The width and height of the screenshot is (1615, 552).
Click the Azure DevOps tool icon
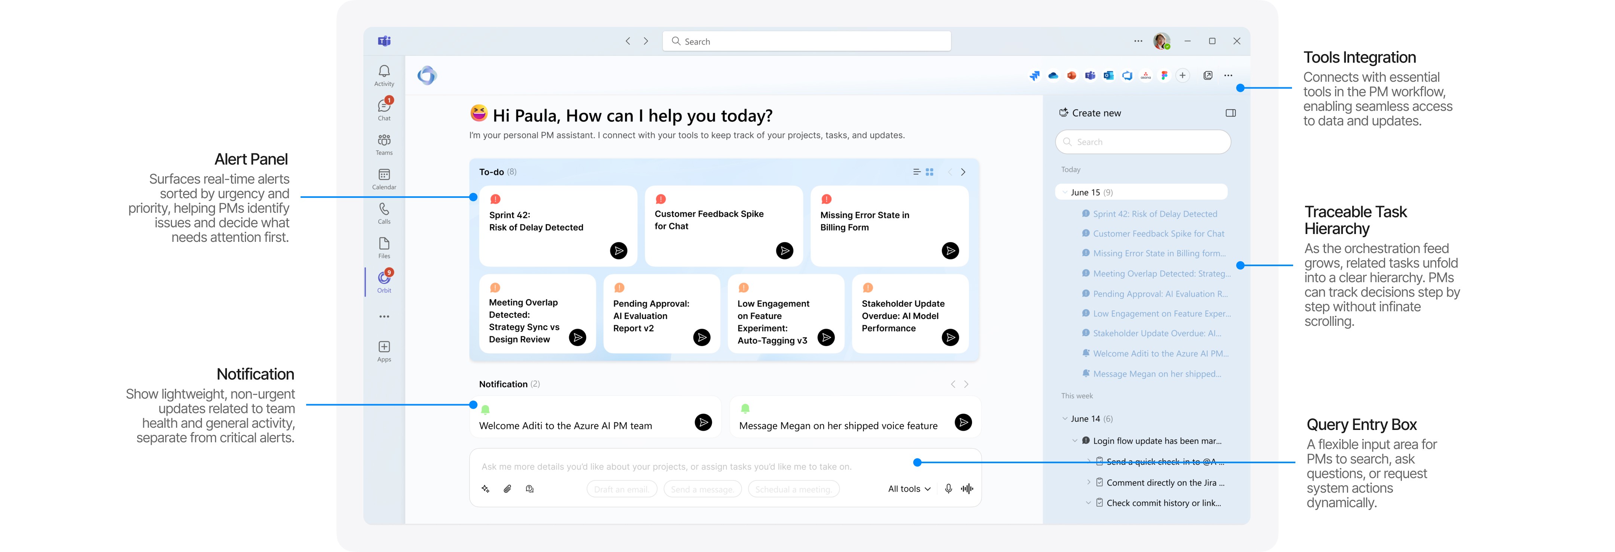1127,76
